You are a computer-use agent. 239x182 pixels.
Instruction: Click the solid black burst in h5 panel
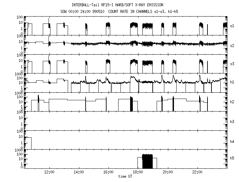[x=147, y=161]
